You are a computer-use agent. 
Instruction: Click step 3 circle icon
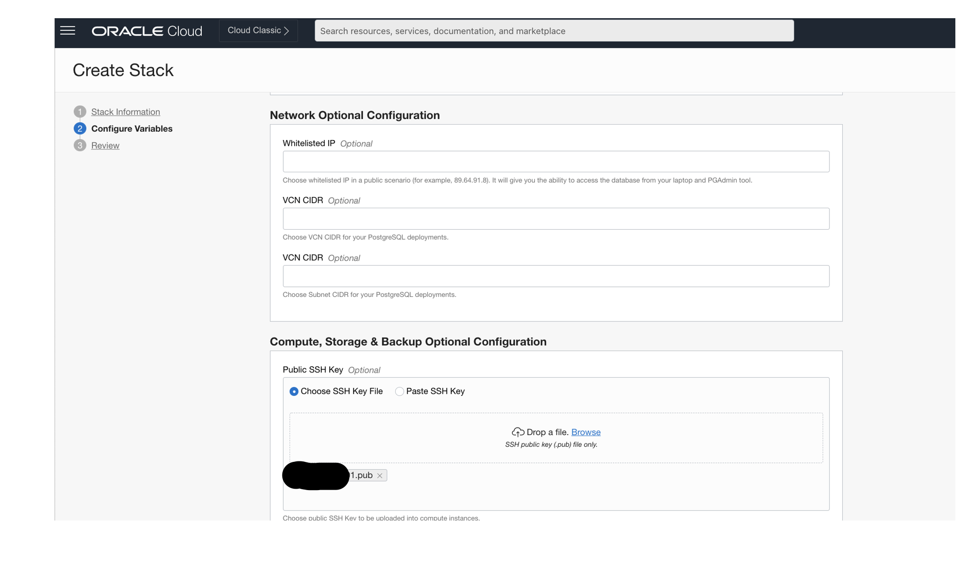coord(80,145)
